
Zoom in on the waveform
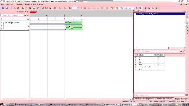point(27,8)
